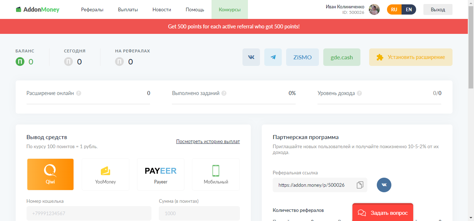Click По курсу 100 поинтов text
Image resolution: width=474 pixels, height=221 pixels.
pos(62,147)
